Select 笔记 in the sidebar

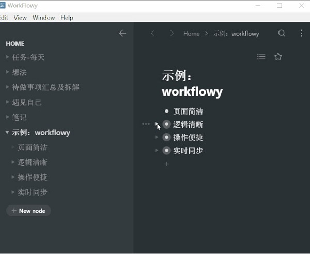click(20, 117)
